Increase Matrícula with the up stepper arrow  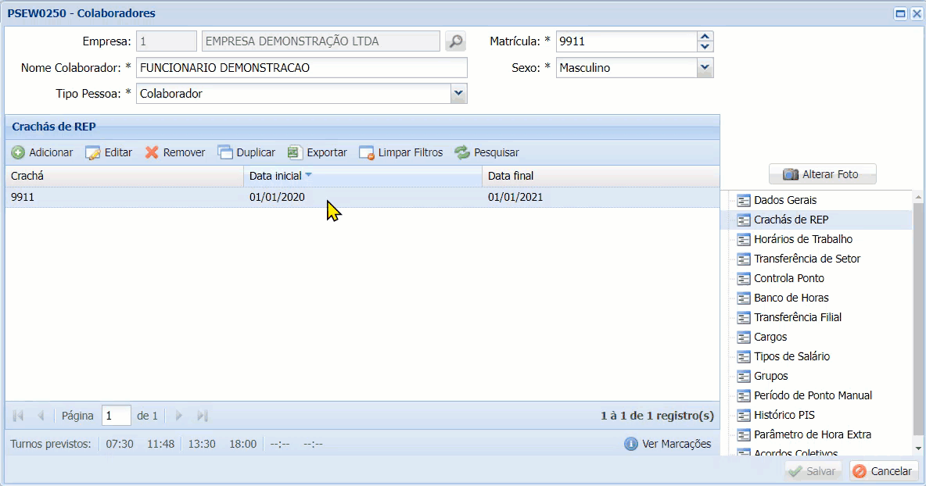(705, 36)
